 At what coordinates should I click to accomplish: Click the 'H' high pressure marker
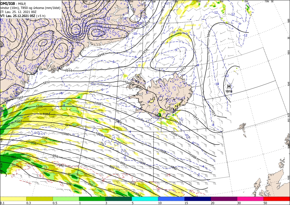229,86
